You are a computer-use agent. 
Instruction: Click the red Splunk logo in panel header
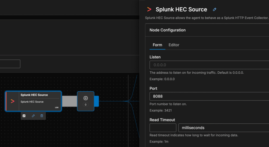click(149, 9)
